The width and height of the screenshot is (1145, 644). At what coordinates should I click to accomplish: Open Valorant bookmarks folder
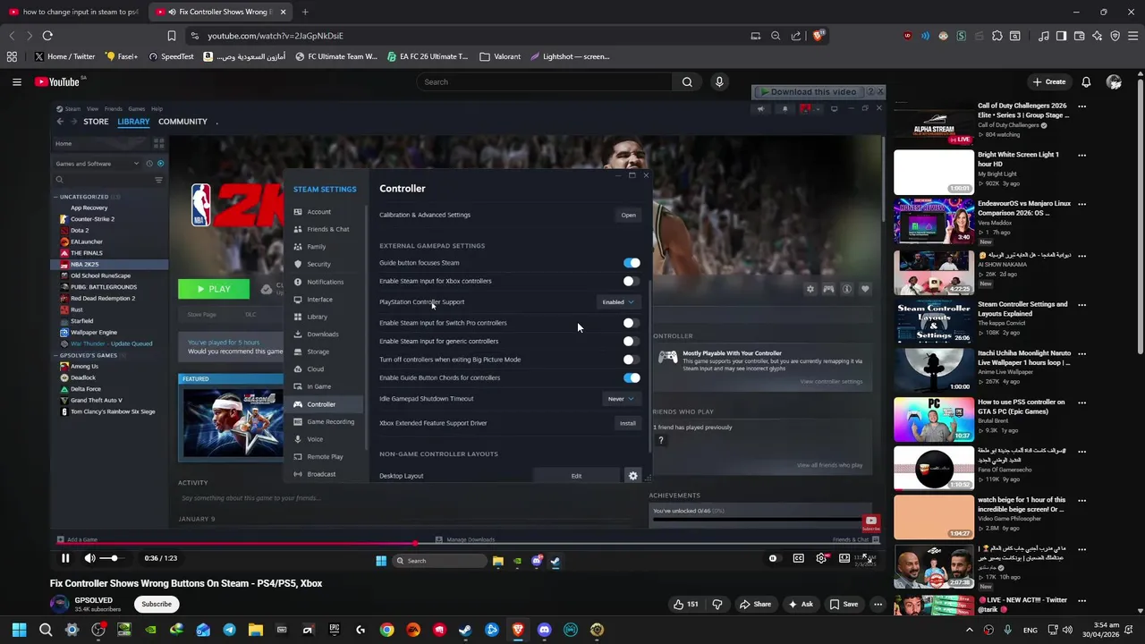[x=500, y=56]
